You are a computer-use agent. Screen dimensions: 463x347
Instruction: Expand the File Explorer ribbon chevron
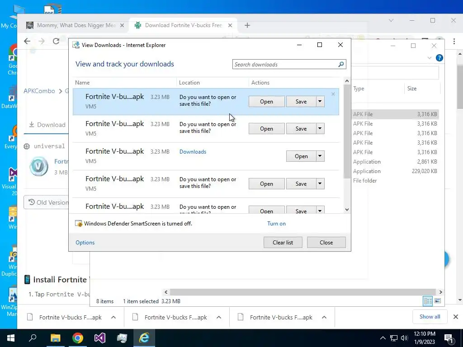430,58
